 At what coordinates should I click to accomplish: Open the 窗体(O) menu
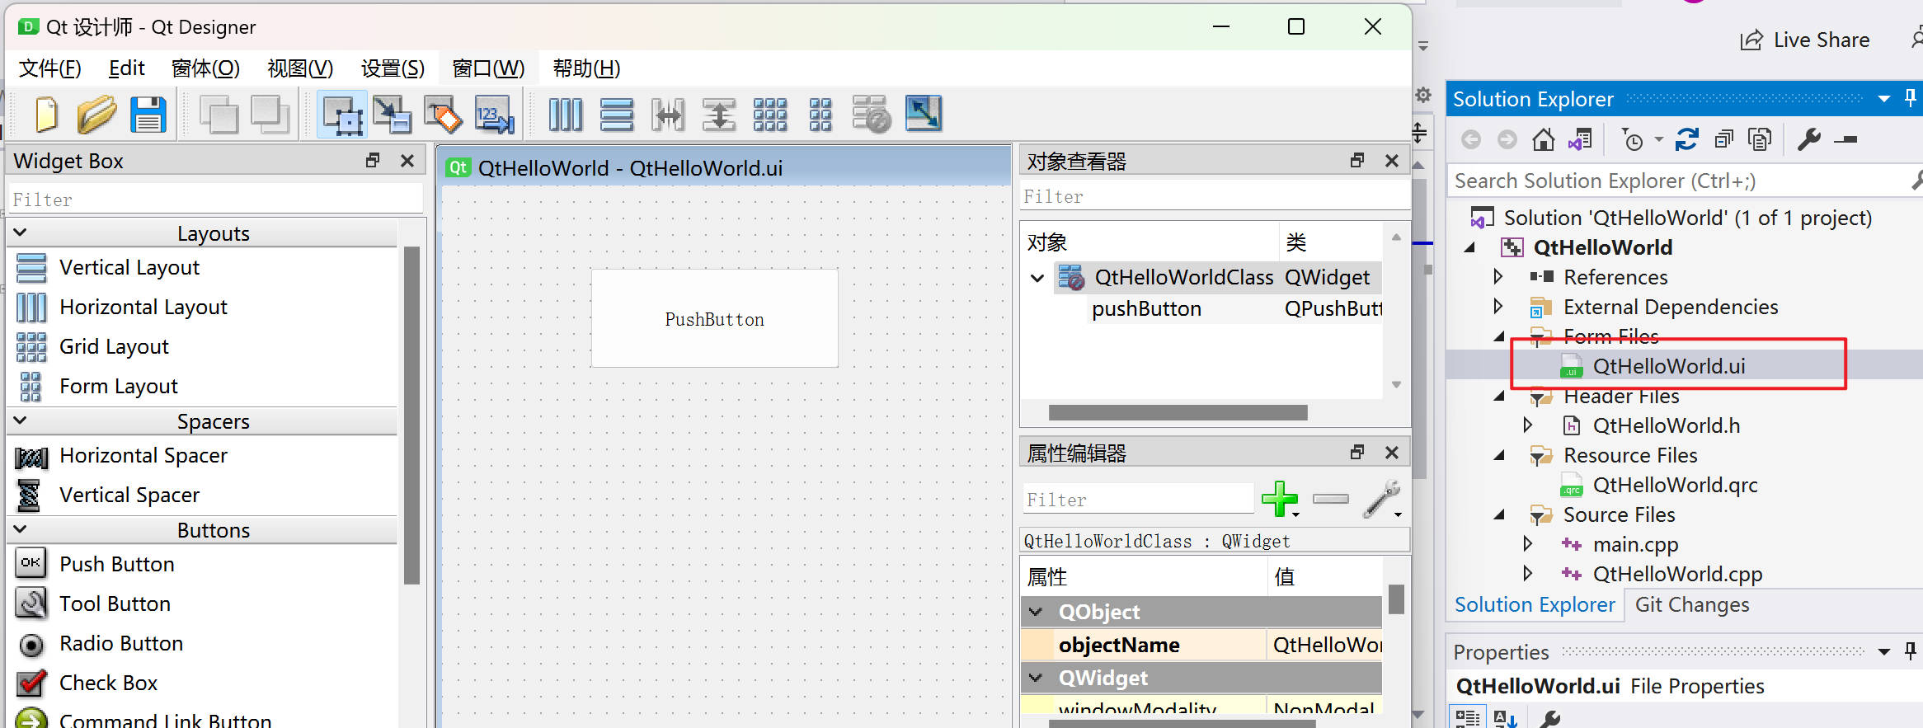pos(205,68)
